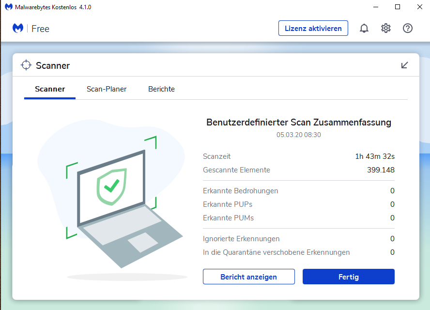Click the Free edition label
This screenshot has width=430, height=310.
click(x=40, y=29)
